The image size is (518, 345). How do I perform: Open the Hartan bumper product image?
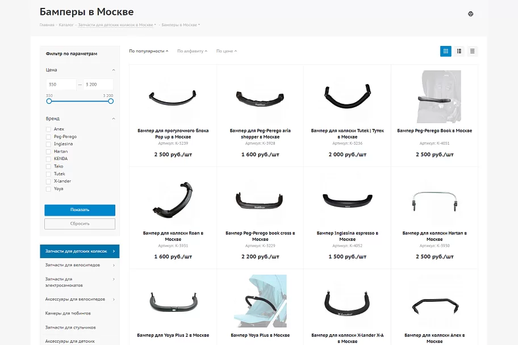435,201
